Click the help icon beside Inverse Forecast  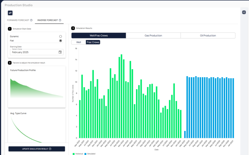[x=60, y=20]
